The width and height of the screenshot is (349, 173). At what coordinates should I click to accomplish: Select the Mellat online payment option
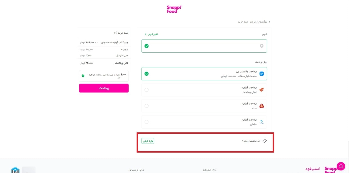coord(146,105)
